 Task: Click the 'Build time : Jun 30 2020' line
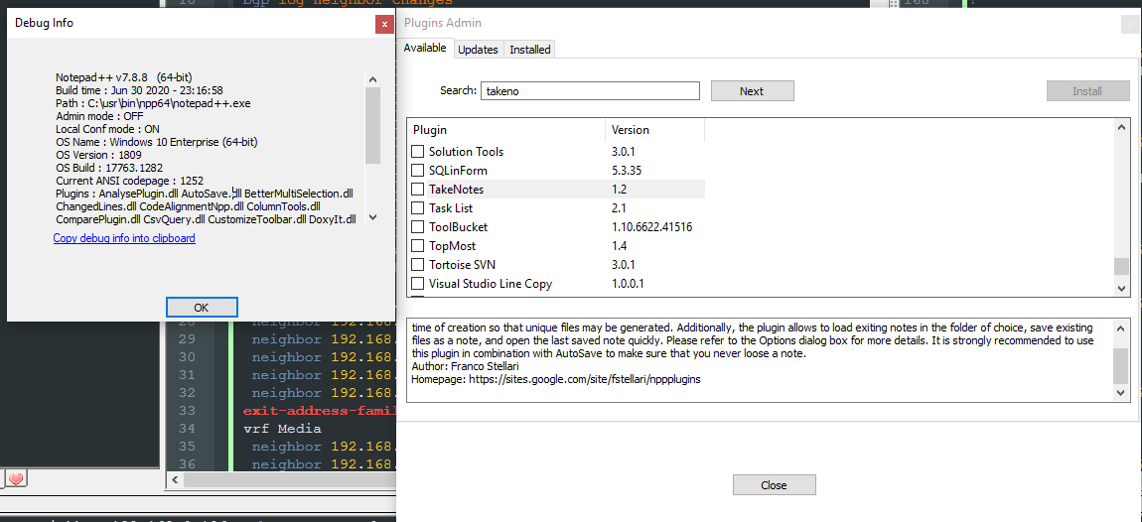pos(139,89)
